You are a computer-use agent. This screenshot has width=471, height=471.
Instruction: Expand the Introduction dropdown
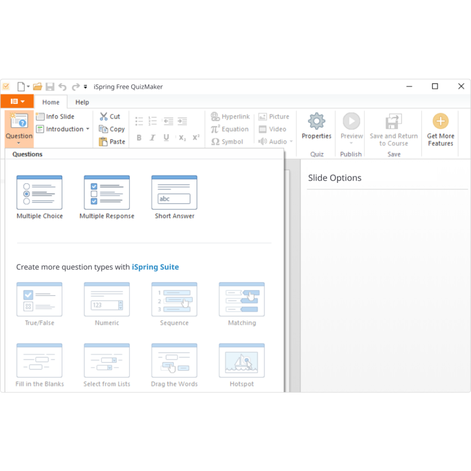click(x=88, y=129)
